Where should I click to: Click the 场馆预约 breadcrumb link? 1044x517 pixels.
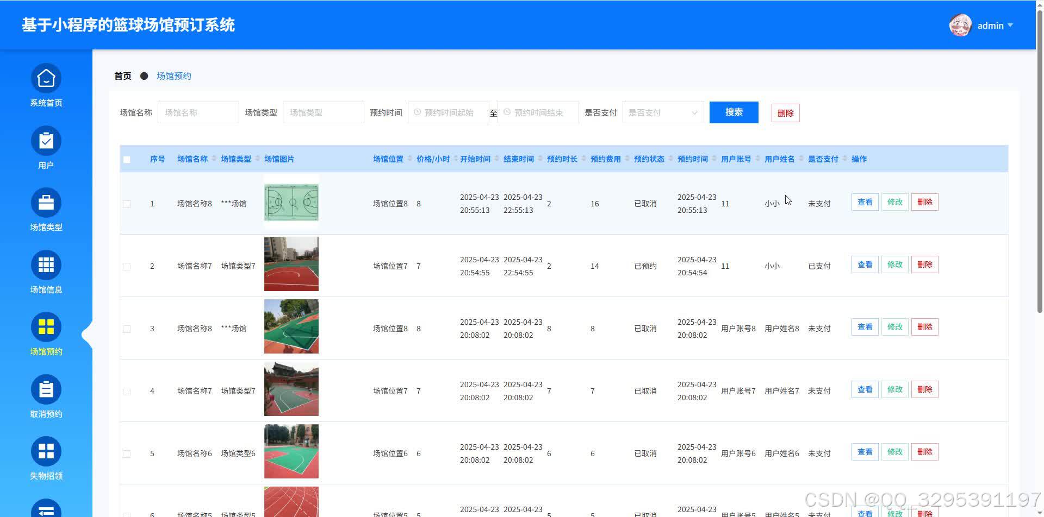coord(173,75)
